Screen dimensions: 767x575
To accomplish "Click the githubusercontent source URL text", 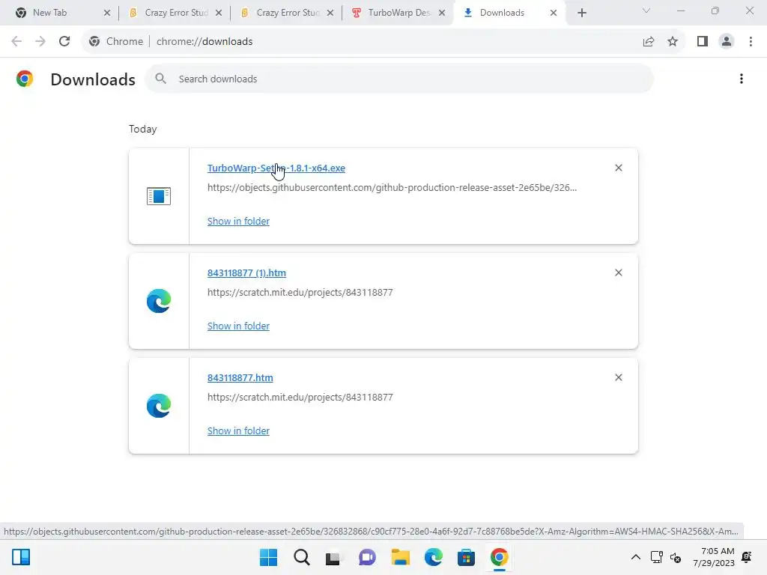I will 392,187.
